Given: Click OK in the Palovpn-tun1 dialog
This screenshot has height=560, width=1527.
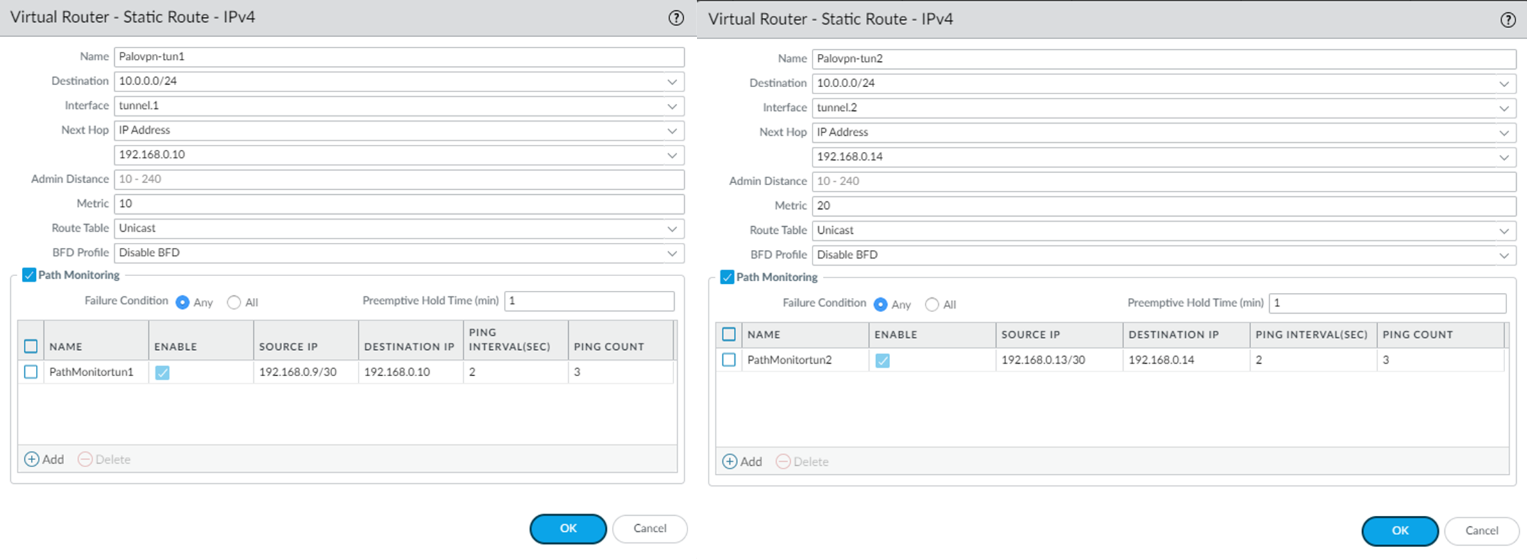Looking at the screenshot, I should pos(568,529).
